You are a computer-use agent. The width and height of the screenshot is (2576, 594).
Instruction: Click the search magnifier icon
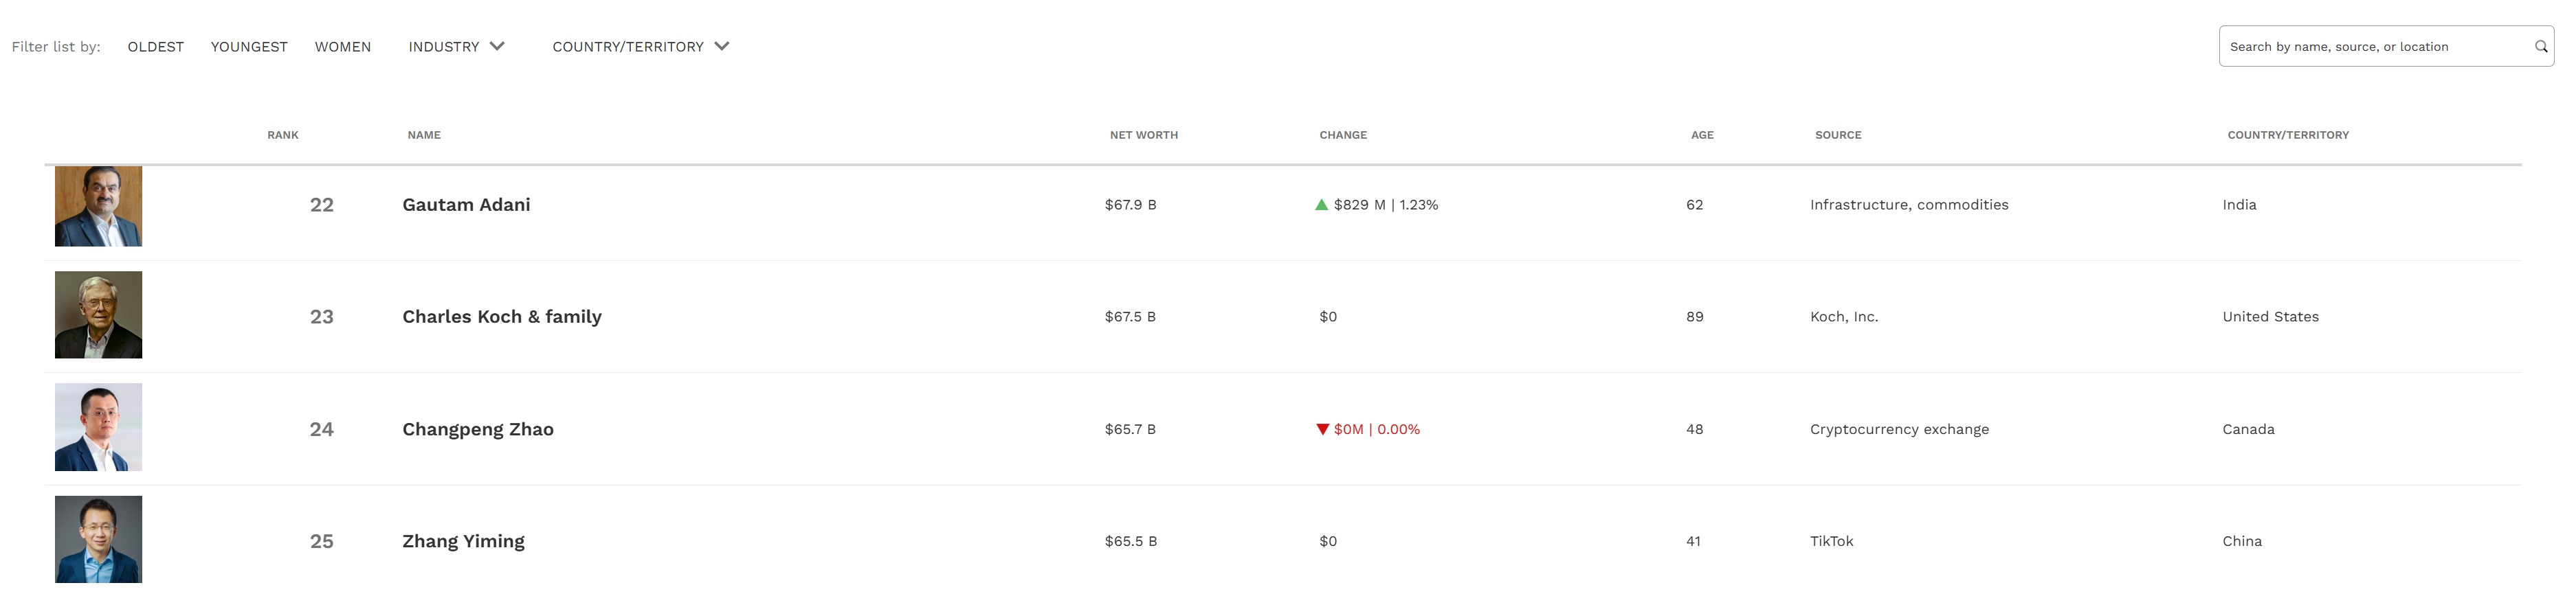[x=2541, y=47]
